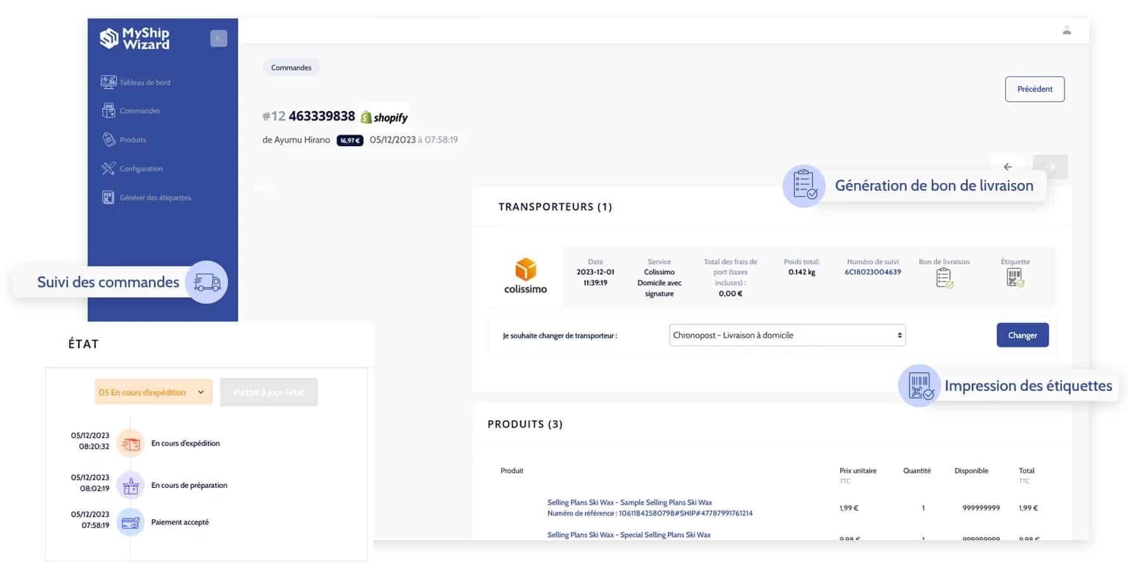Open tracking number 6C18023004639

coord(873,272)
